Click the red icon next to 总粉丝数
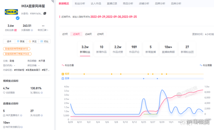The width and height of the screenshot is (214, 130). [16, 30]
